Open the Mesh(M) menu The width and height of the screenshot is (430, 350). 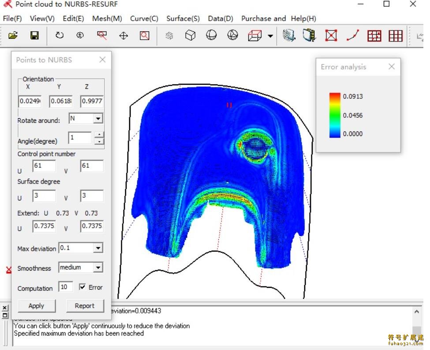(107, 19)
